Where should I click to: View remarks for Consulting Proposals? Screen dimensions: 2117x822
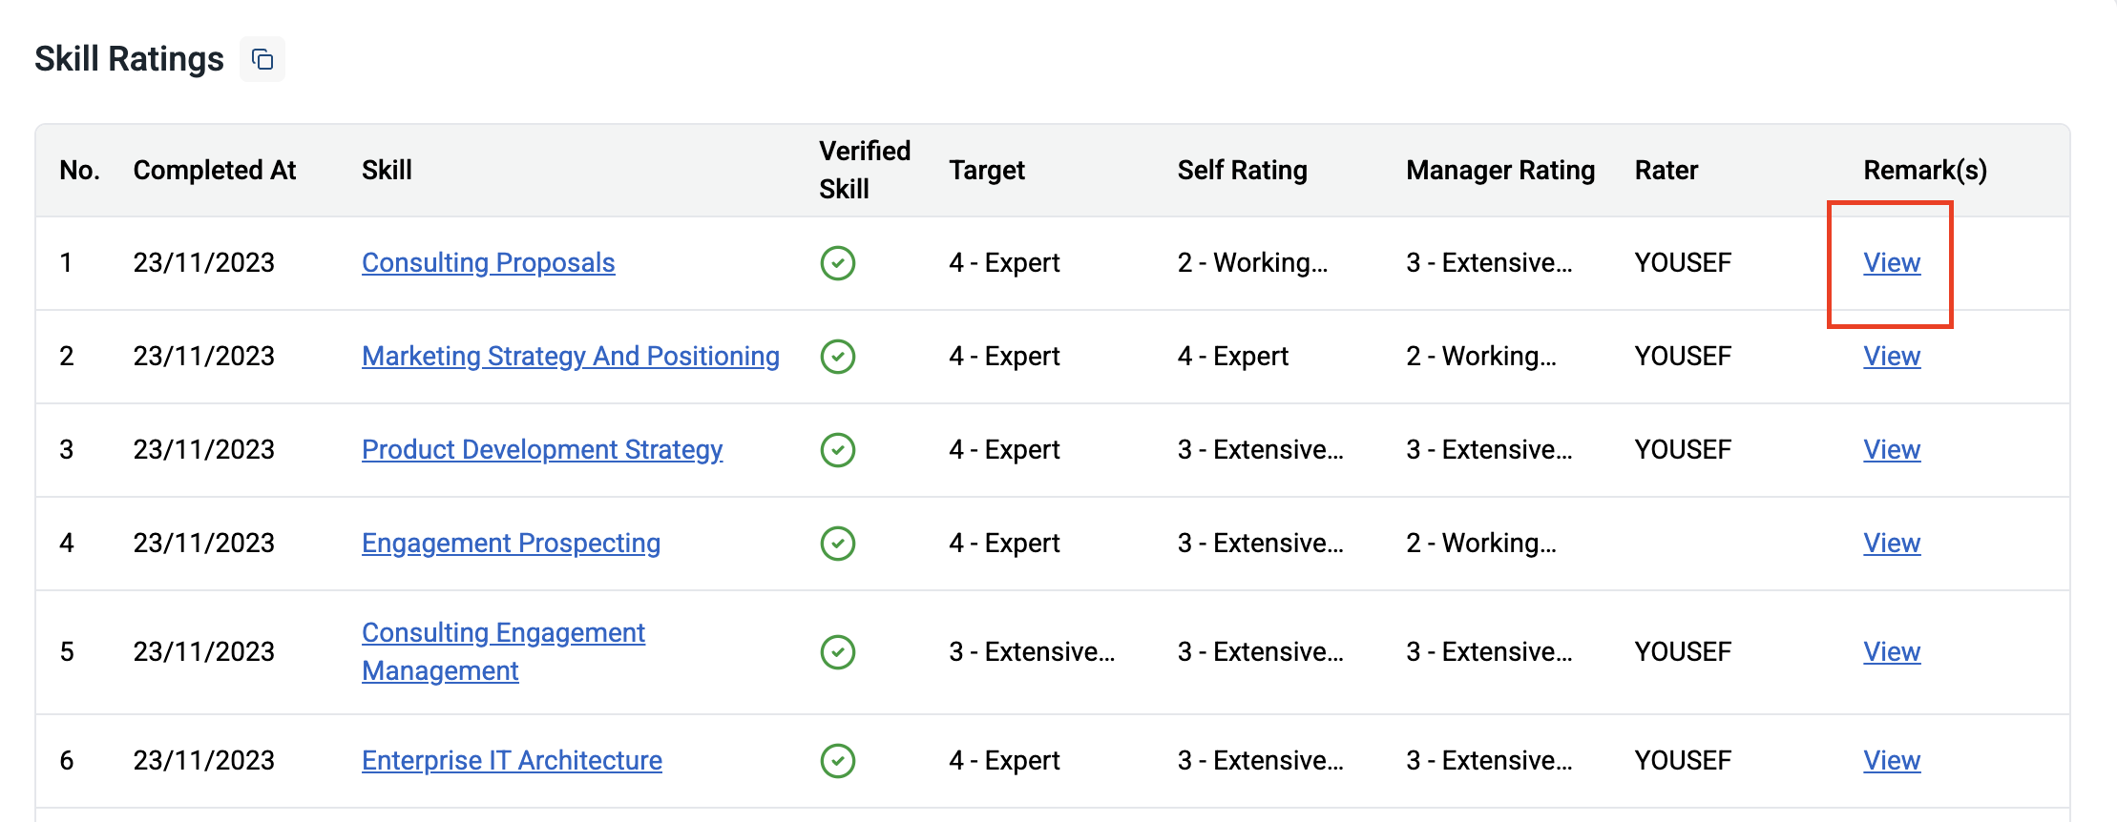1891,263
